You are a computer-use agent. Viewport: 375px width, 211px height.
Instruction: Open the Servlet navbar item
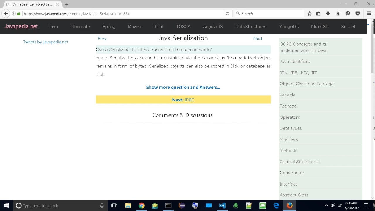point(348,26)
